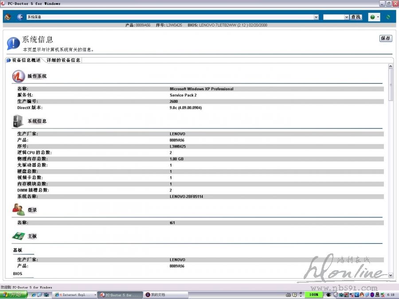Click the 保存 save button
Viewport: 399px width, 299px height.
coord(386,39)
